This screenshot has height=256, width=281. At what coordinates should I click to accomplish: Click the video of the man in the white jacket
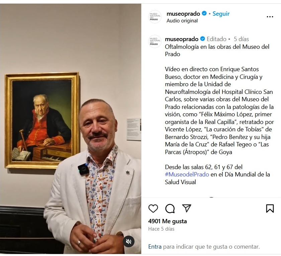71,129
